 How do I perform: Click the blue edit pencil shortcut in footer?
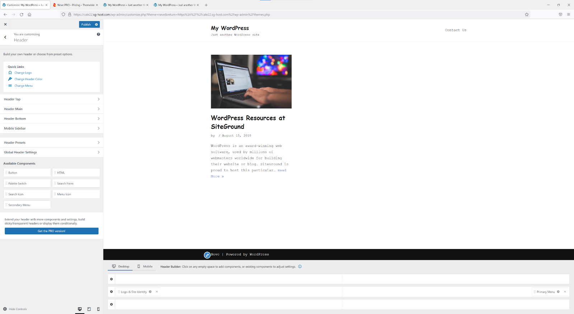[207, 255]
